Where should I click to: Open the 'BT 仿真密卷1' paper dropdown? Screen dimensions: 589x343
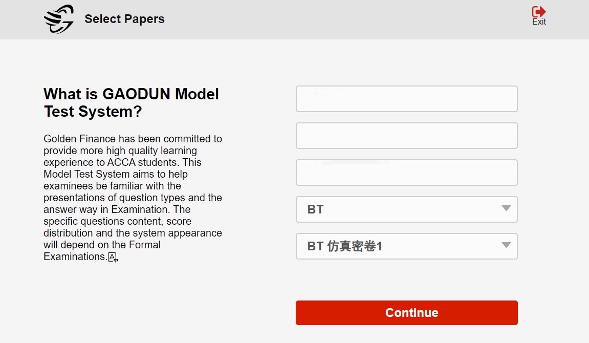pyautogui.click(x=406, y=246)
